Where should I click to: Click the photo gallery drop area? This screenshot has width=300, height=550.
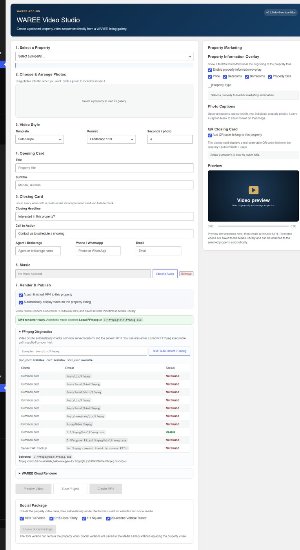point(104,101)
